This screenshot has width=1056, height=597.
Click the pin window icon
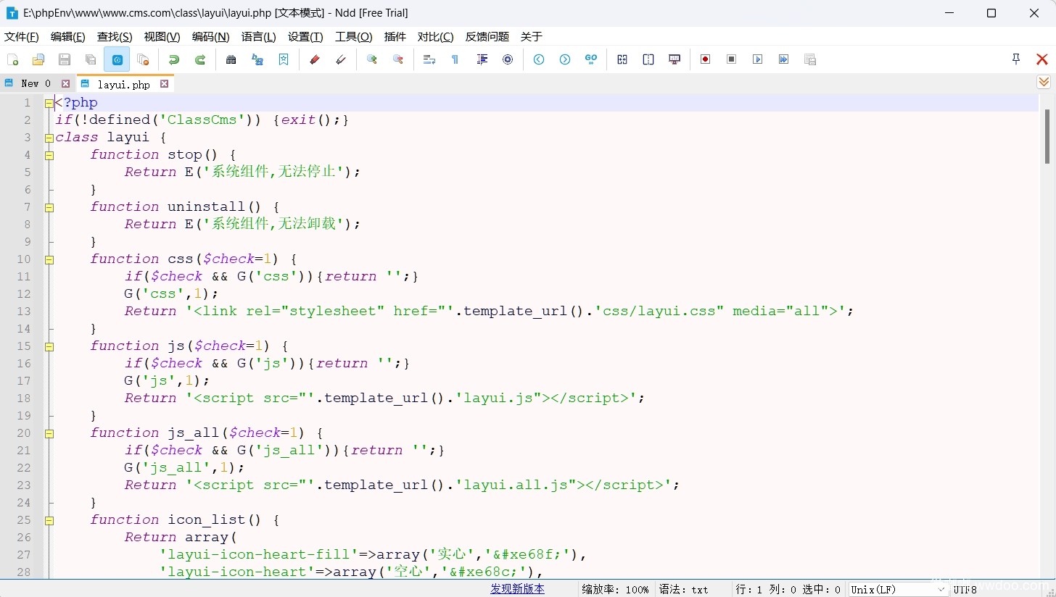click(1016, 59)
